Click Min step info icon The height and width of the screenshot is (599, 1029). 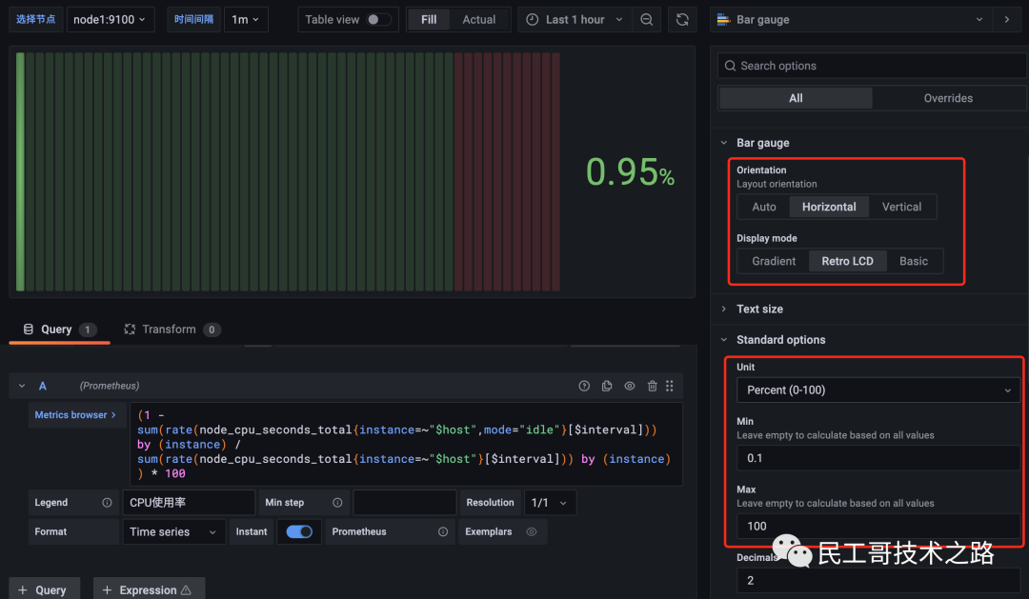337,503
